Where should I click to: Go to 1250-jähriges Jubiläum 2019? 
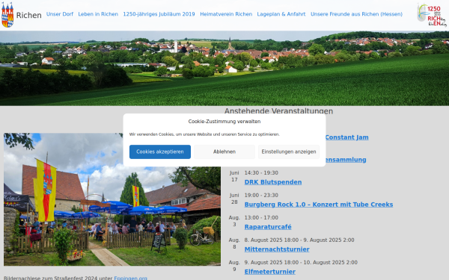159,14
